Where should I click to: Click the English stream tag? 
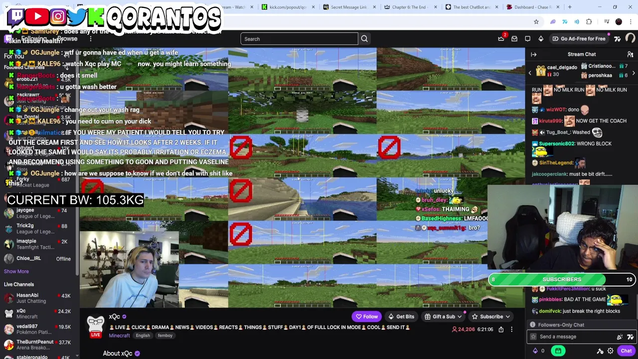(143, 336)
